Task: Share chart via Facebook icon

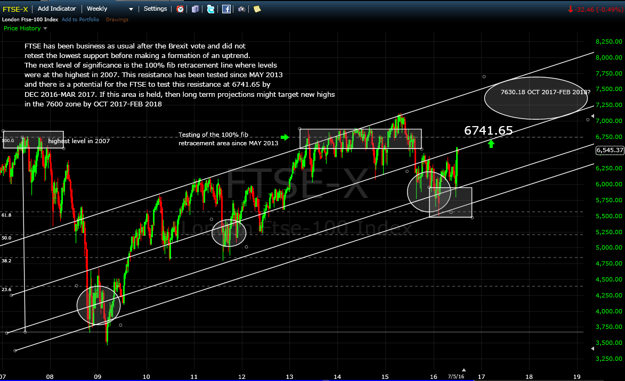Action: tap(226, 9)
